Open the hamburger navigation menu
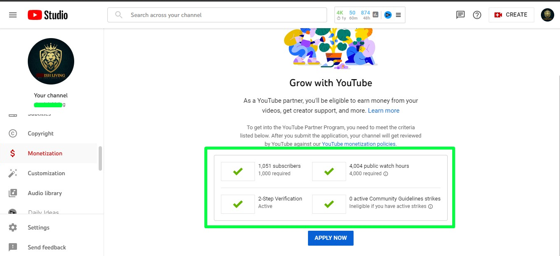560x256 pixels. [13, 15]
